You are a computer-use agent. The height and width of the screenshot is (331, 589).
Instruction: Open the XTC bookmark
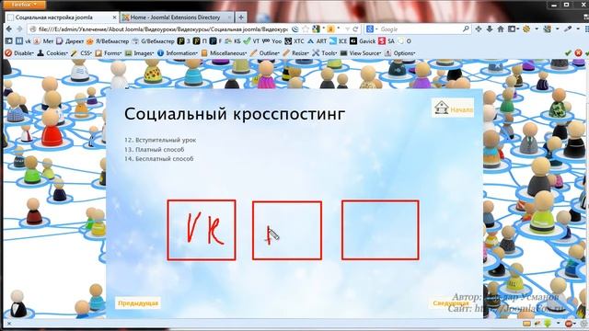coord(294,40)
